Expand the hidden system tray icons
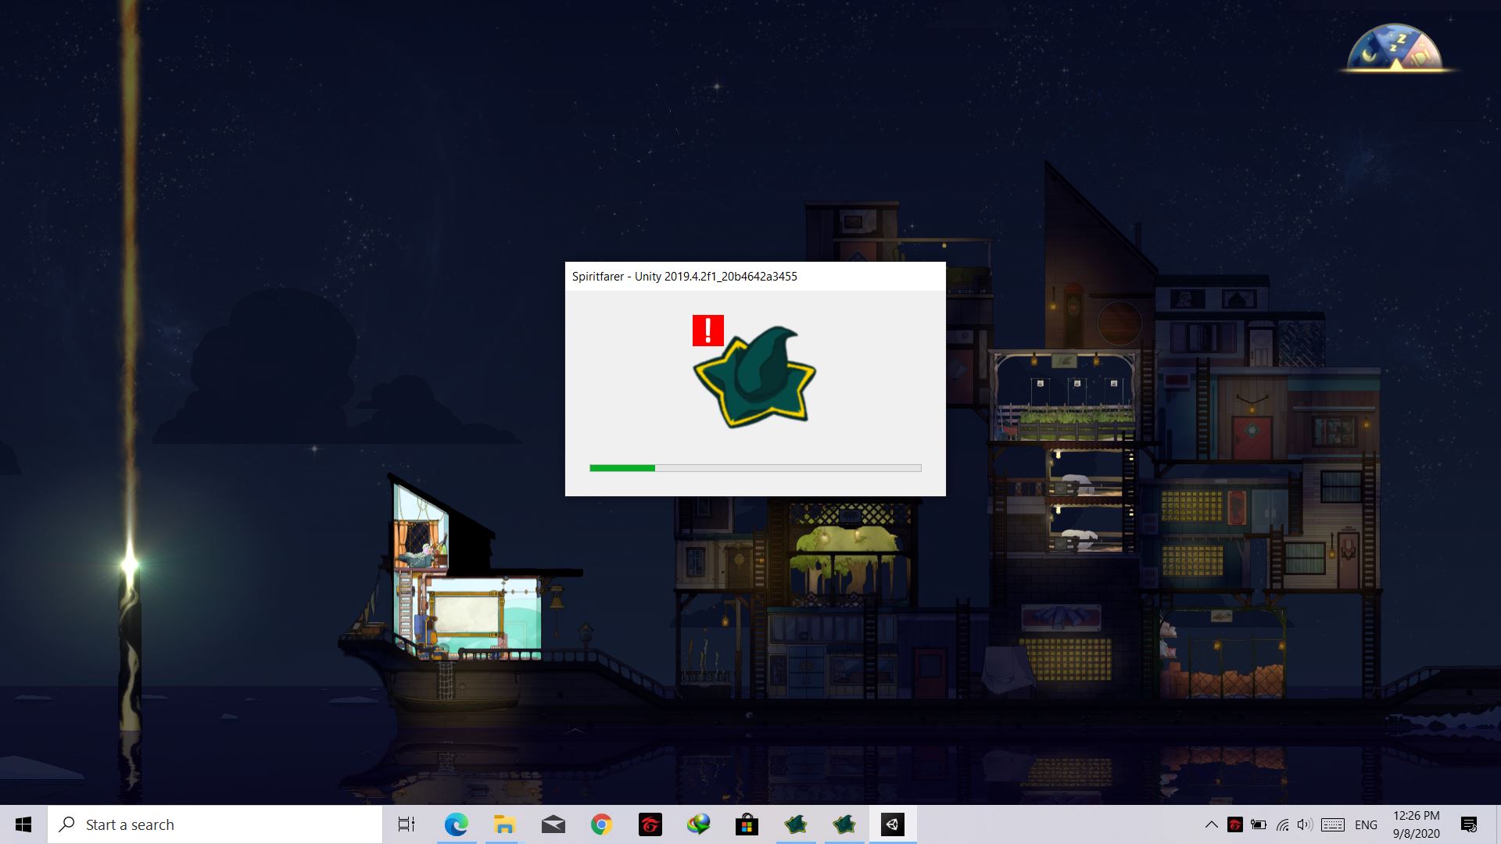This screenshot has width=1501, height=844. point(1211,824)
